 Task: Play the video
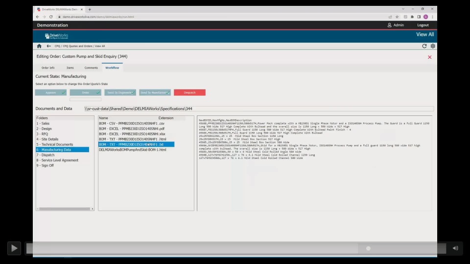tap(14, 248)
